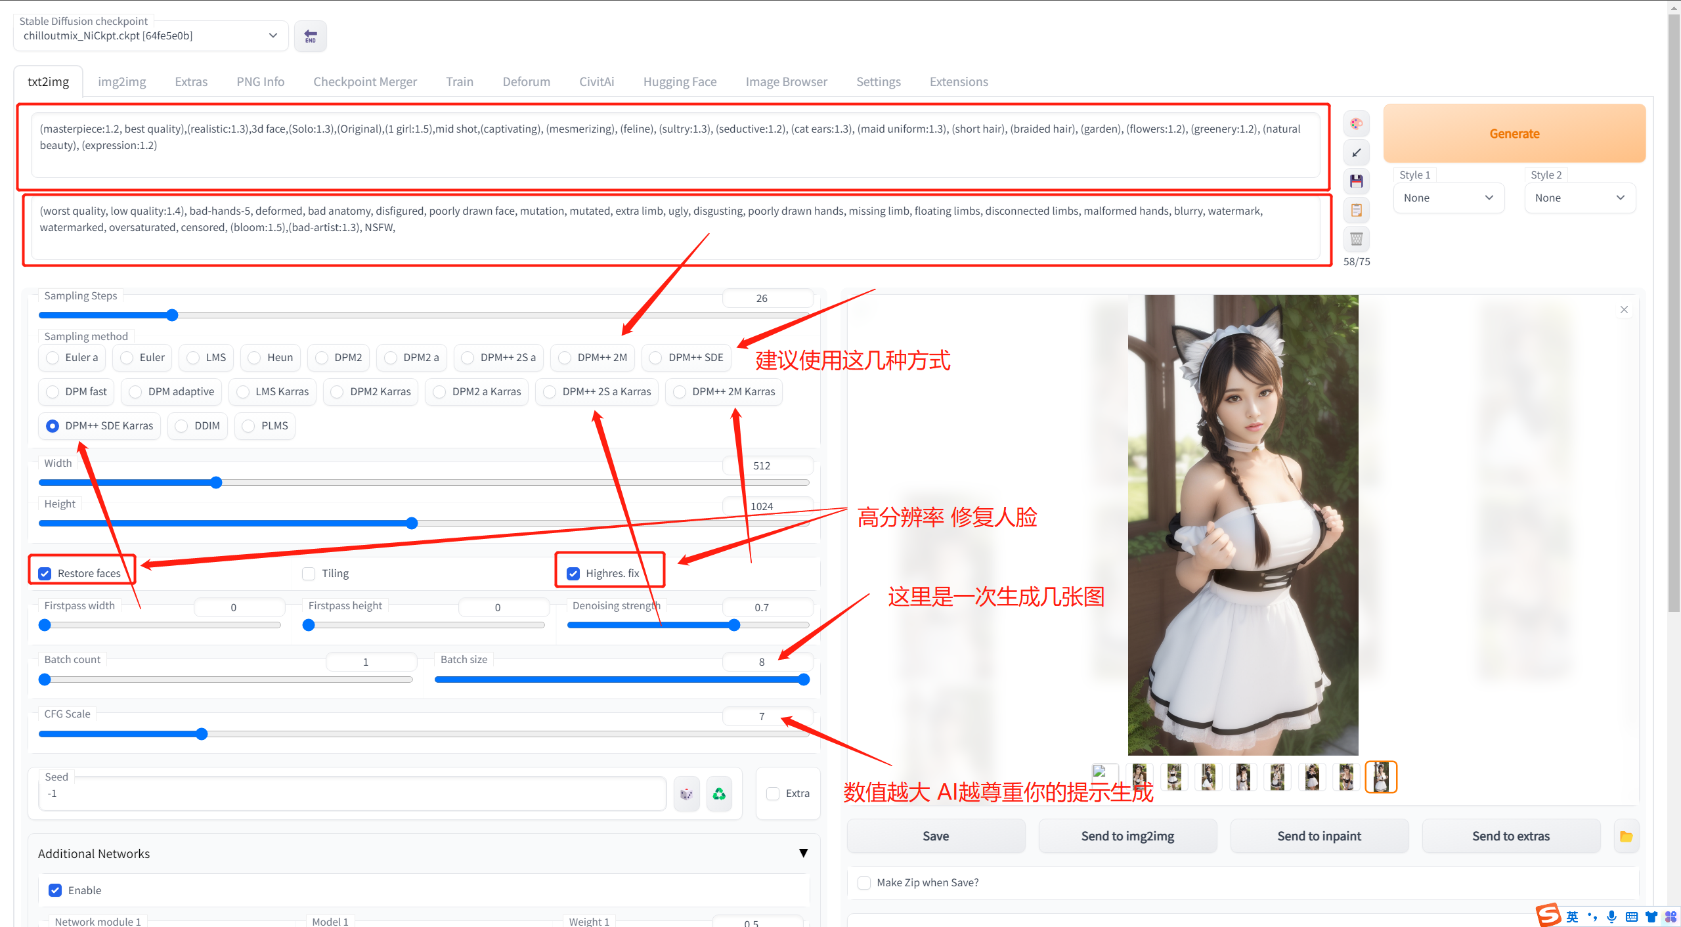Screen dimensions: 1681x927
Task: Click the green recycle reuse seed icon
Action: coord(719,794)
